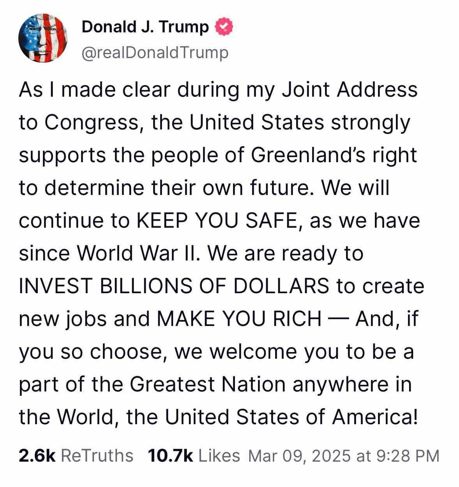Click the word America! ending the post
The width and height of the screenshot is (459, 487).
(376, 417)
